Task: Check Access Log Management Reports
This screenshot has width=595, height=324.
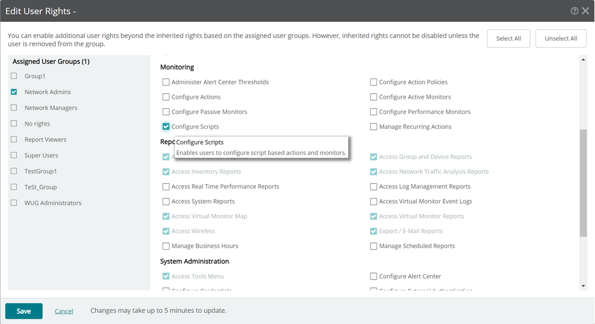Action: [x=374, y=187]
